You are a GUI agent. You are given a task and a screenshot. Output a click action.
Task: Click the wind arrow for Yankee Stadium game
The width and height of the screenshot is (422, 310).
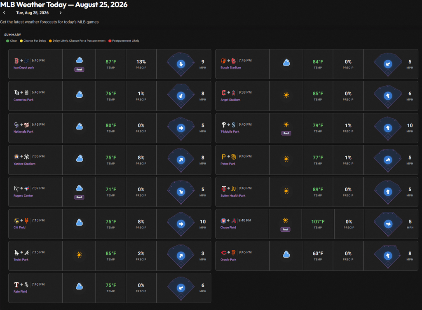tap(181, 160)
